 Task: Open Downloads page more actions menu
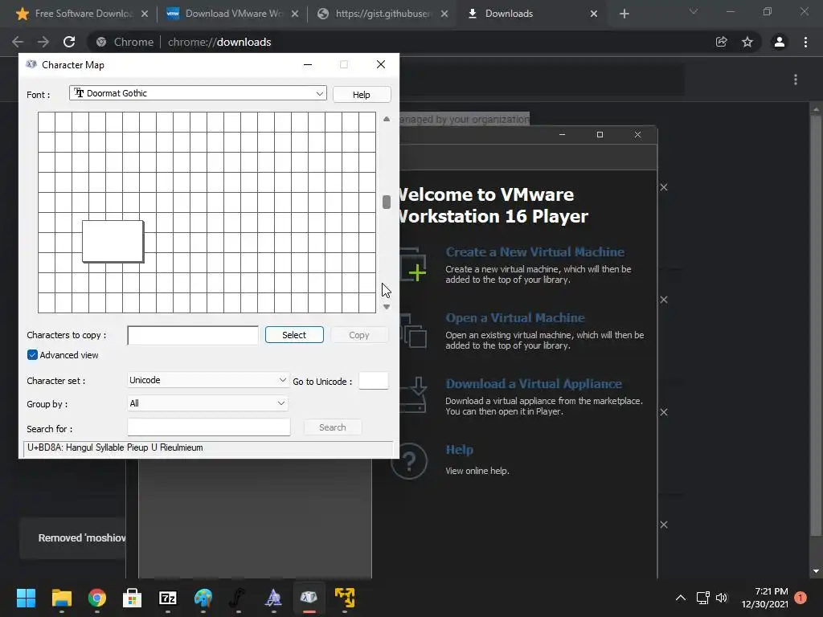pyautogui.click(x=796, y=80)
